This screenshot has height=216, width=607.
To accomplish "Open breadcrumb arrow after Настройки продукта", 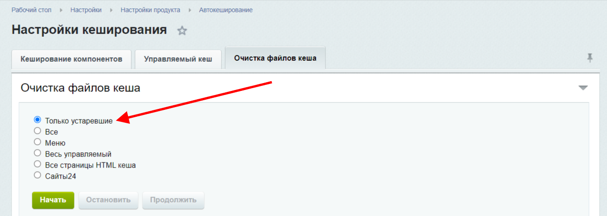I will [x=190, y=10].
